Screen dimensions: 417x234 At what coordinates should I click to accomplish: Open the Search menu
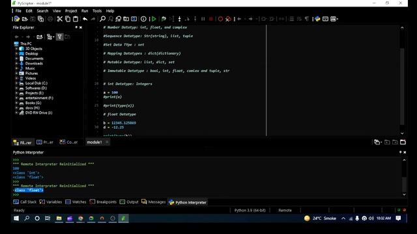pos(42,11)
